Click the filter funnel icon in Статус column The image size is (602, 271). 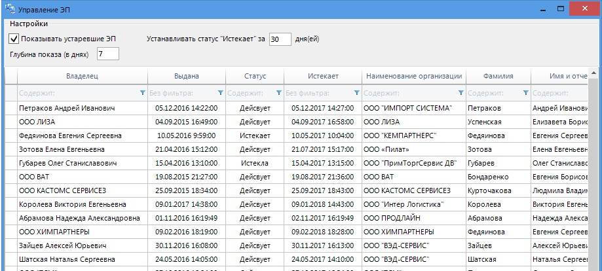[x=279, y=93]
